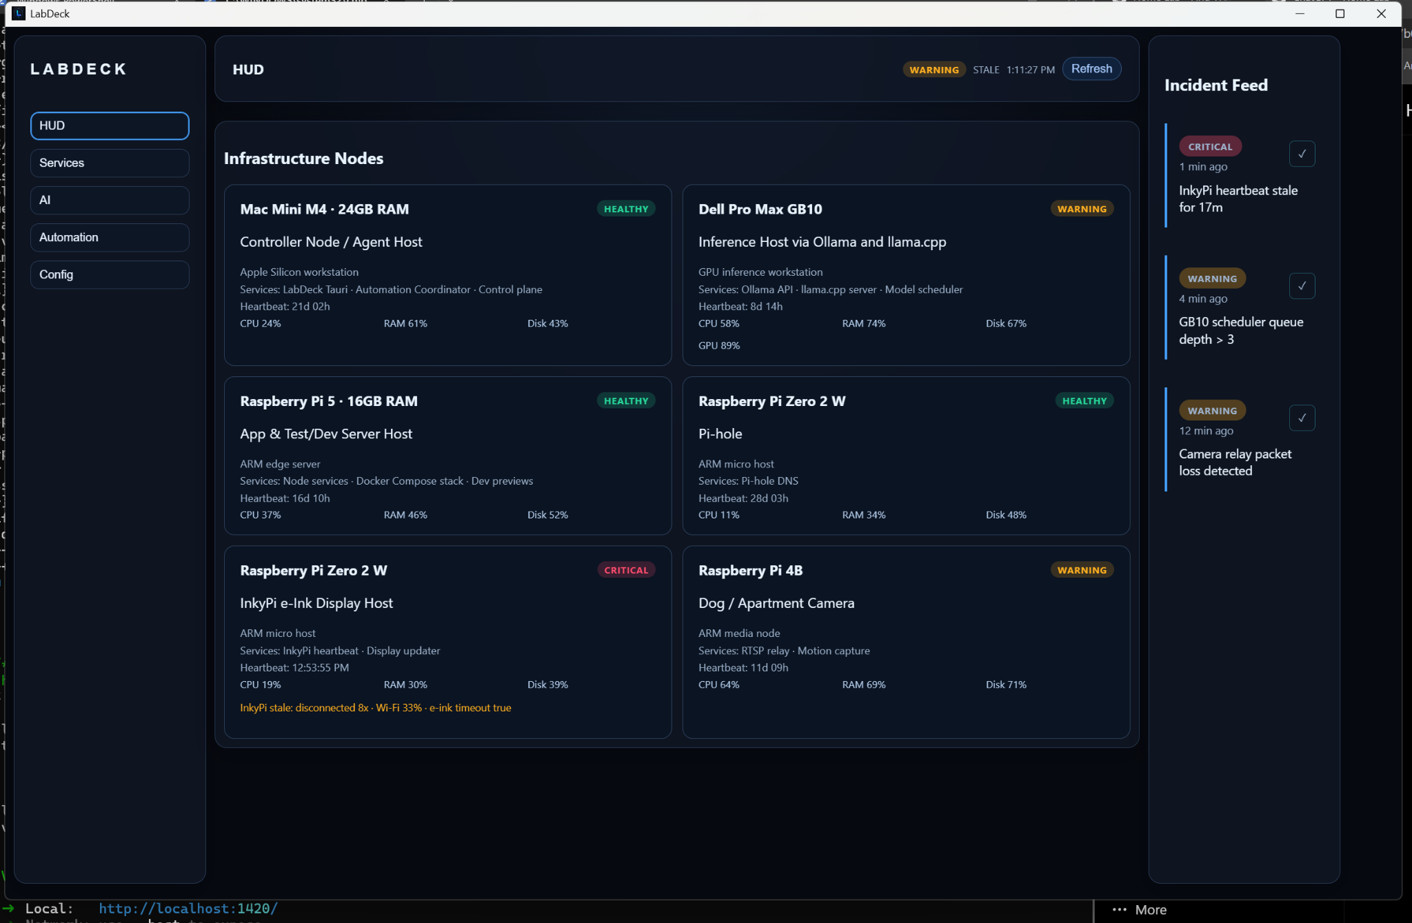Click the InkyPi stale disconnected warning line
Image resolution: width=1412 pixels, height=923 pixels.
[376, 707]
